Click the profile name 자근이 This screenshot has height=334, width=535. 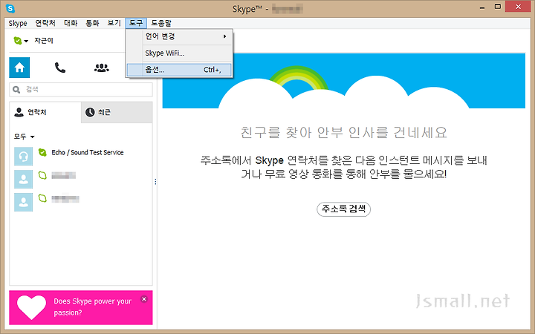44,41
